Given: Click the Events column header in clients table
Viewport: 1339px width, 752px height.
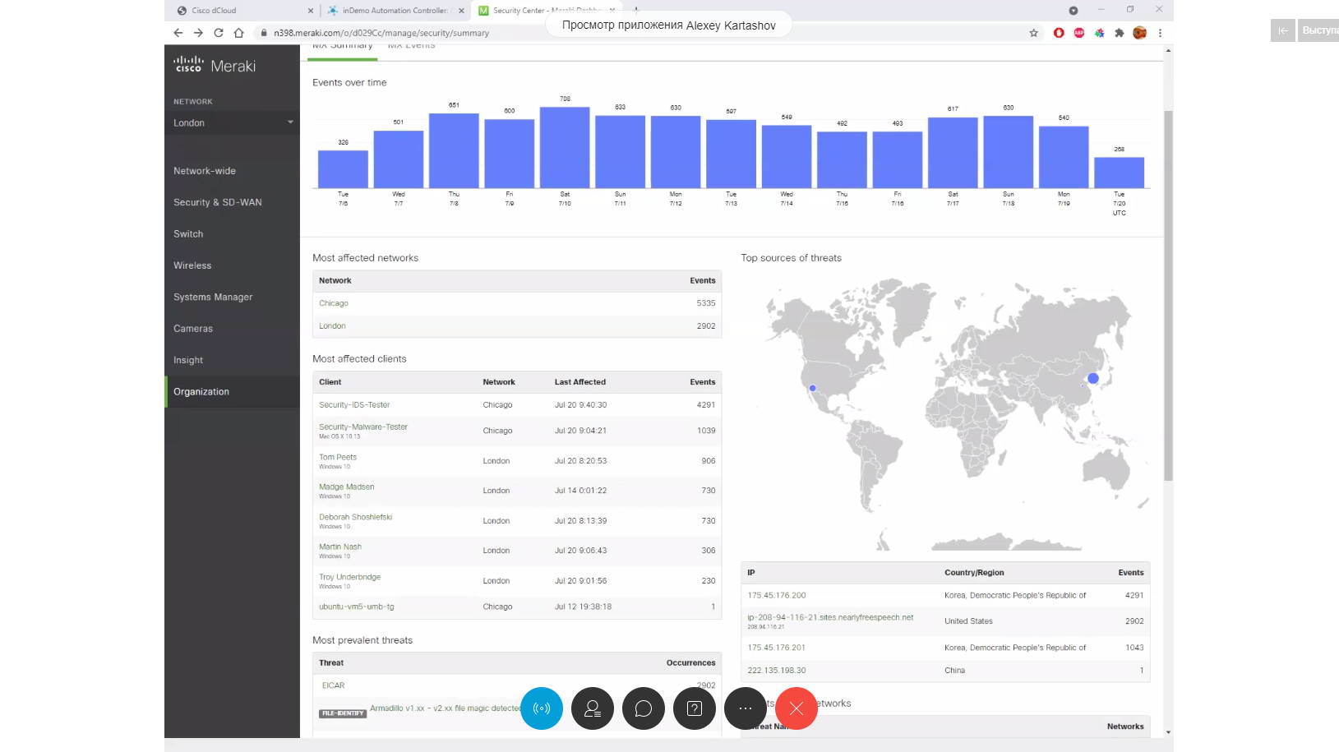Looking at the screenshot, I should [x=703, y=382].
